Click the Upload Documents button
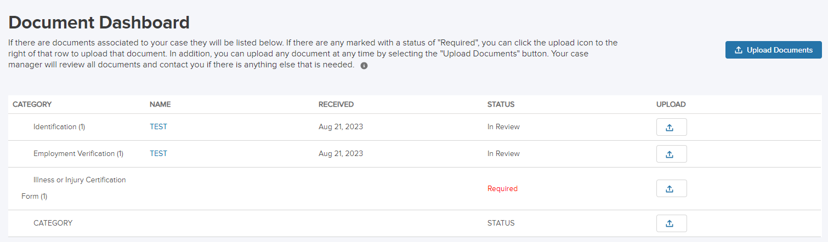 [x=773, y=50]
